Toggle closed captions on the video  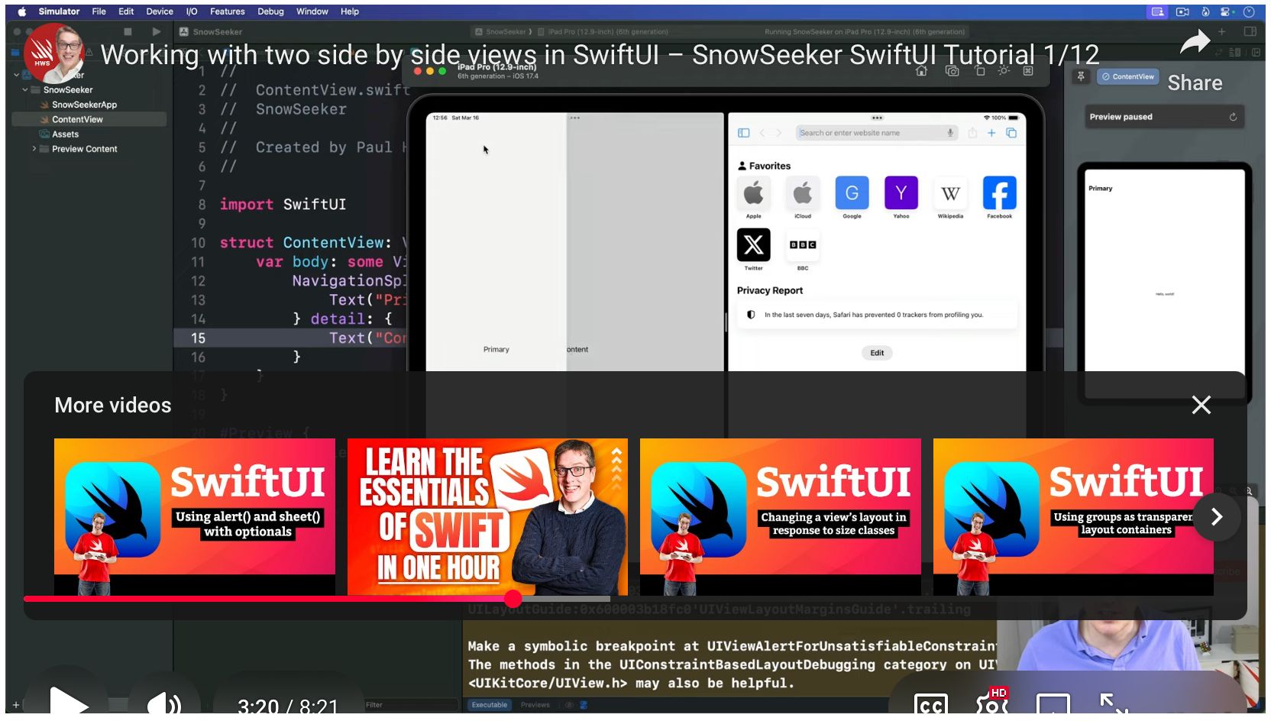coord(930,704)
